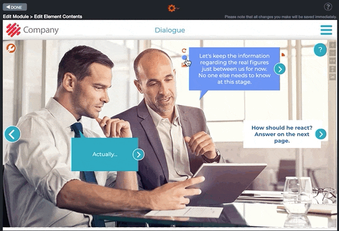Screen dimensions: 339x231
Task: Click the arrow beside "How should he react?"
Action: (x=321, y=134)
